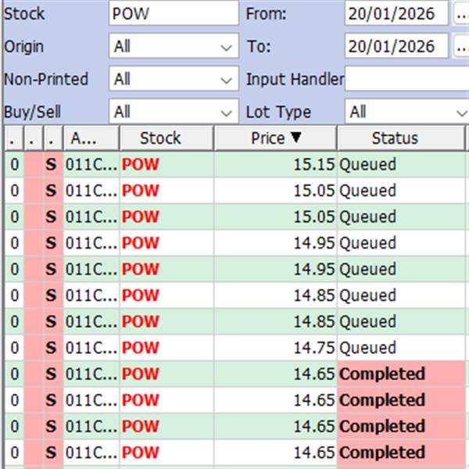
Task: Click the Status column header
Action: pyautogui.click(x=395, y=138)
